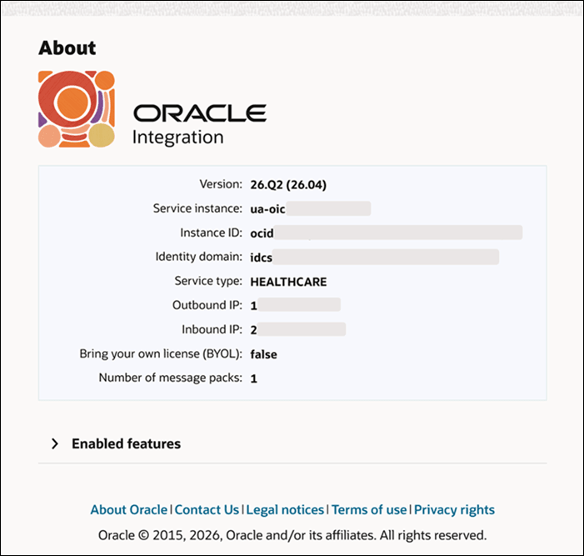Screen dimensions: 584x556
Task: Click the Outbound IP label
Action: tap(207, 305)
